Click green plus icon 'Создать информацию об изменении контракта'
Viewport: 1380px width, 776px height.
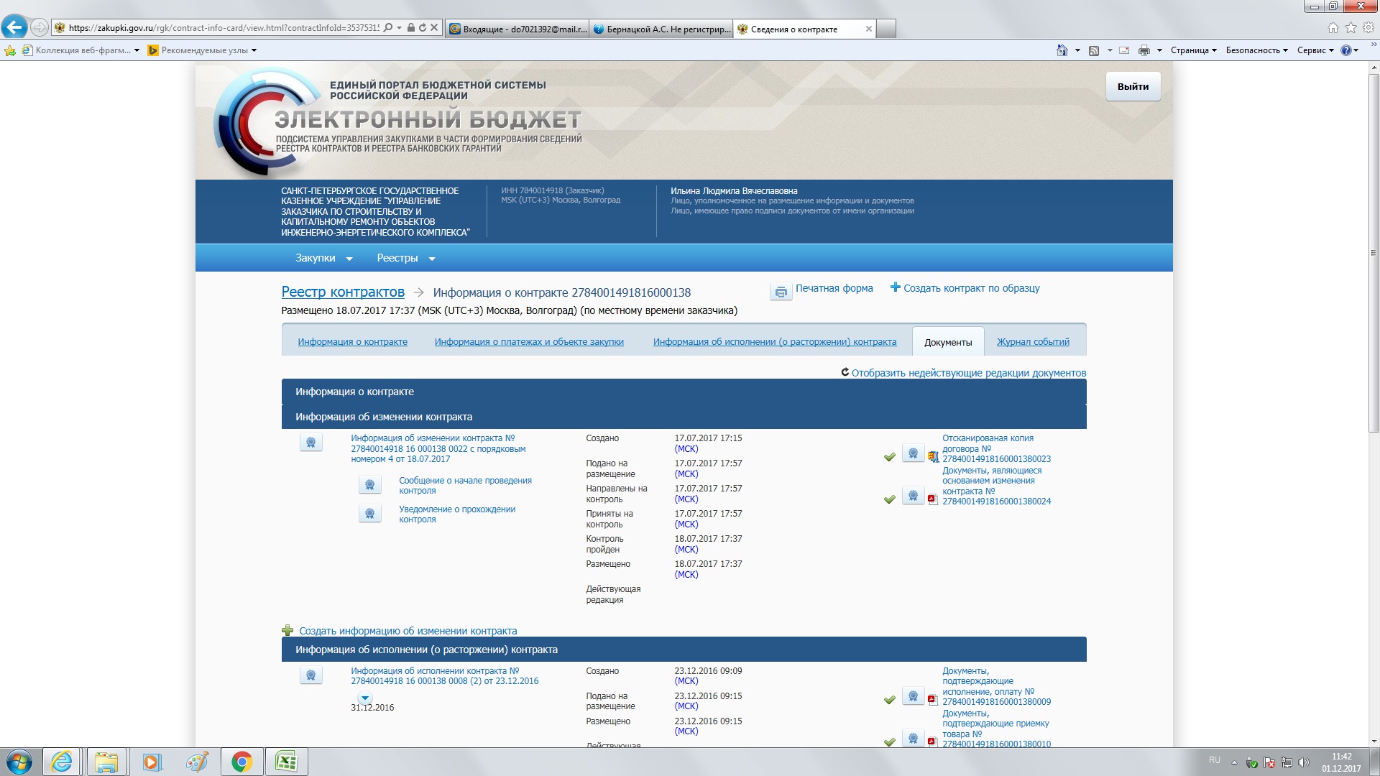coord(287,630)
